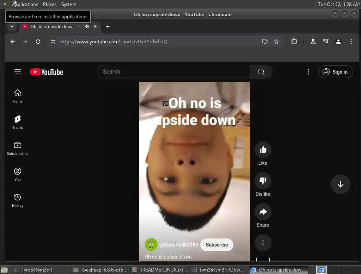Open more actions menu for the short
The height and width of the screenshot is (274, 361).
[x=263, y=243]
